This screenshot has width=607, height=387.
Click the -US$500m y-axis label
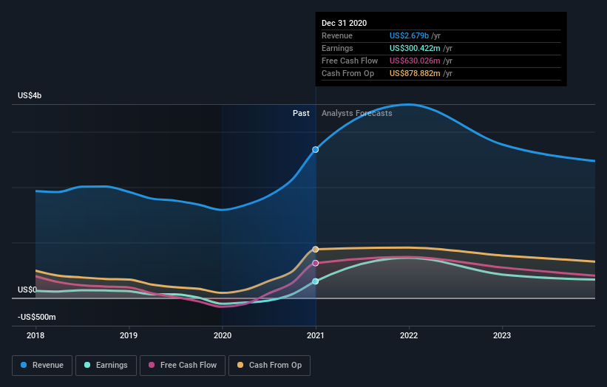point(37,317)
